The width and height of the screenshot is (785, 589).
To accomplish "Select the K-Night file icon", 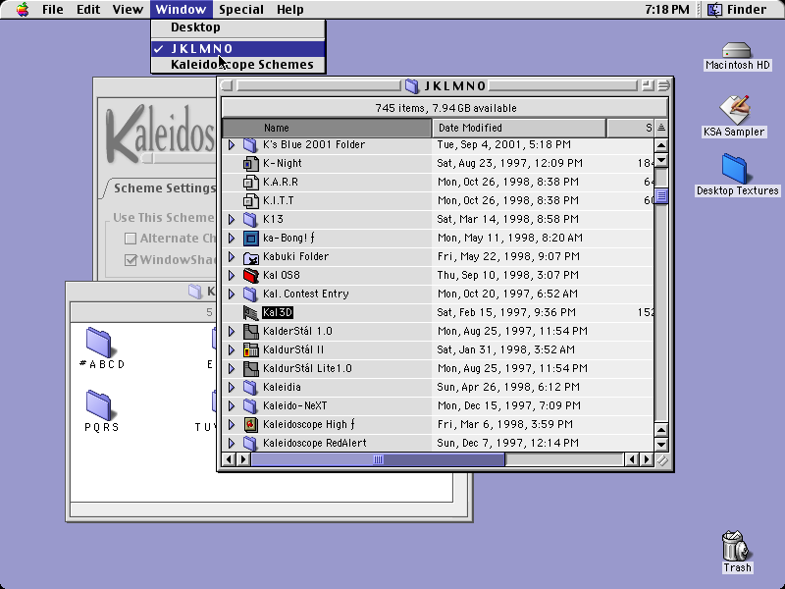I will (250, 163).
